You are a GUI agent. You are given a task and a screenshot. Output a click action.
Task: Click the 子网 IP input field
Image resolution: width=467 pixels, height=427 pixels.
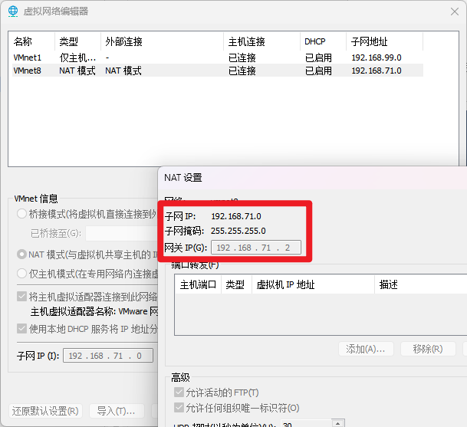pos(108,356)
